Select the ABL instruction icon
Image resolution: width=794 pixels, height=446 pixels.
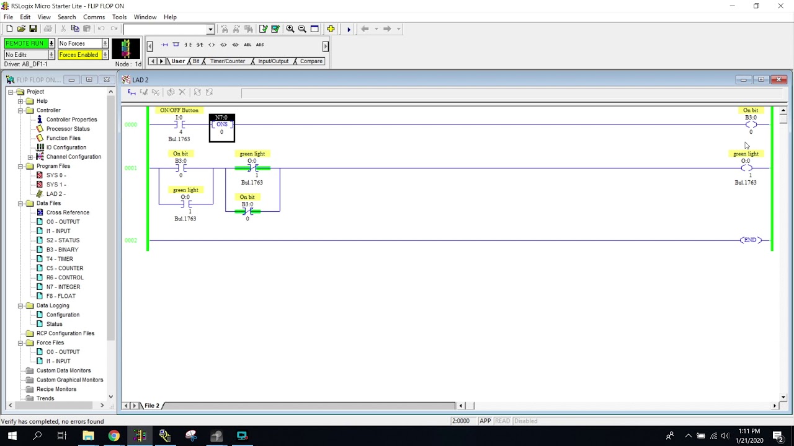pos(248,45)
